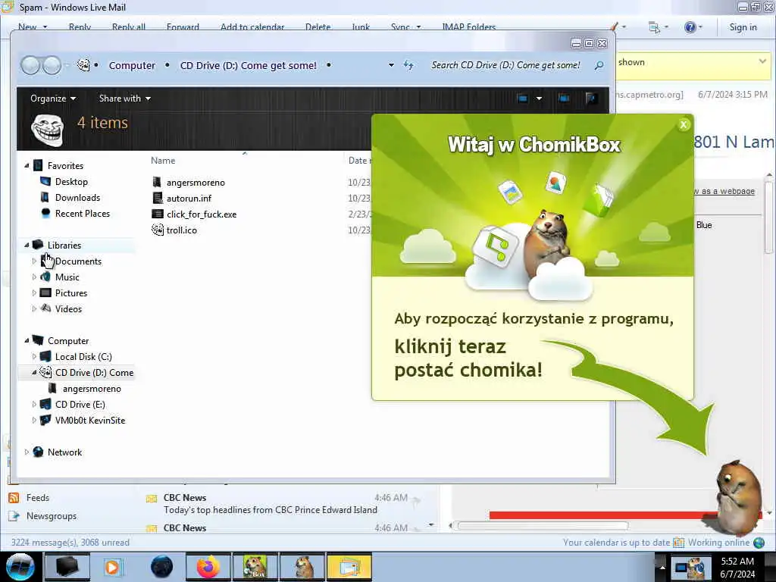The image size is (776, 582).
Task: Show hidden system tray icons arrow
Action: coord(662,567)
